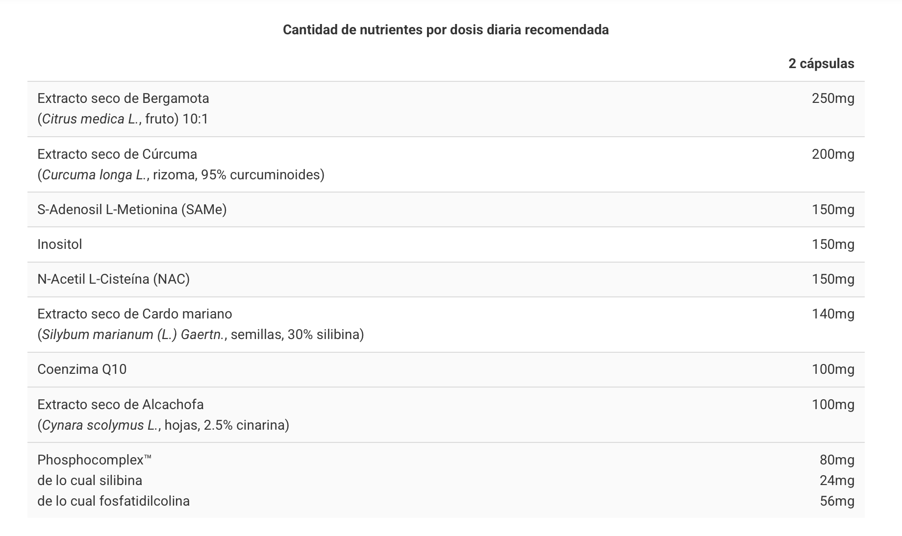
Task: Click the Silybum marianum semillas description
Action: (x=200, y=335)
